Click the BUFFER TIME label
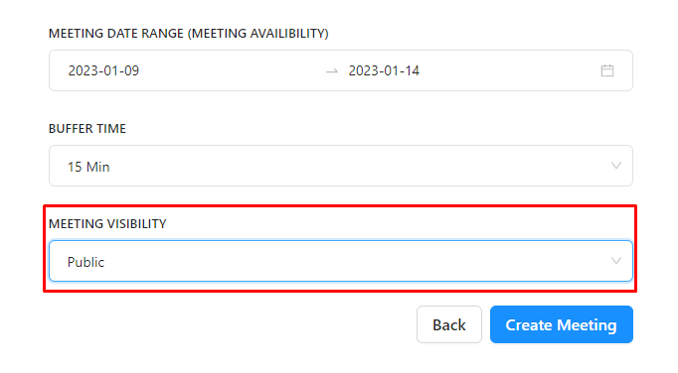 point(87,129)
